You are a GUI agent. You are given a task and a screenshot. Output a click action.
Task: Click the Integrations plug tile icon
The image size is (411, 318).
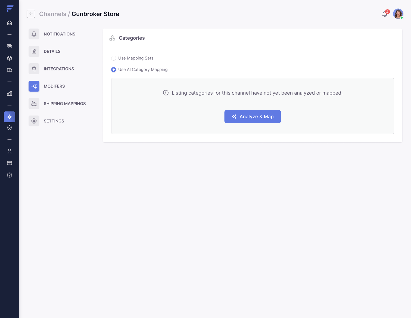pos(34,69)
